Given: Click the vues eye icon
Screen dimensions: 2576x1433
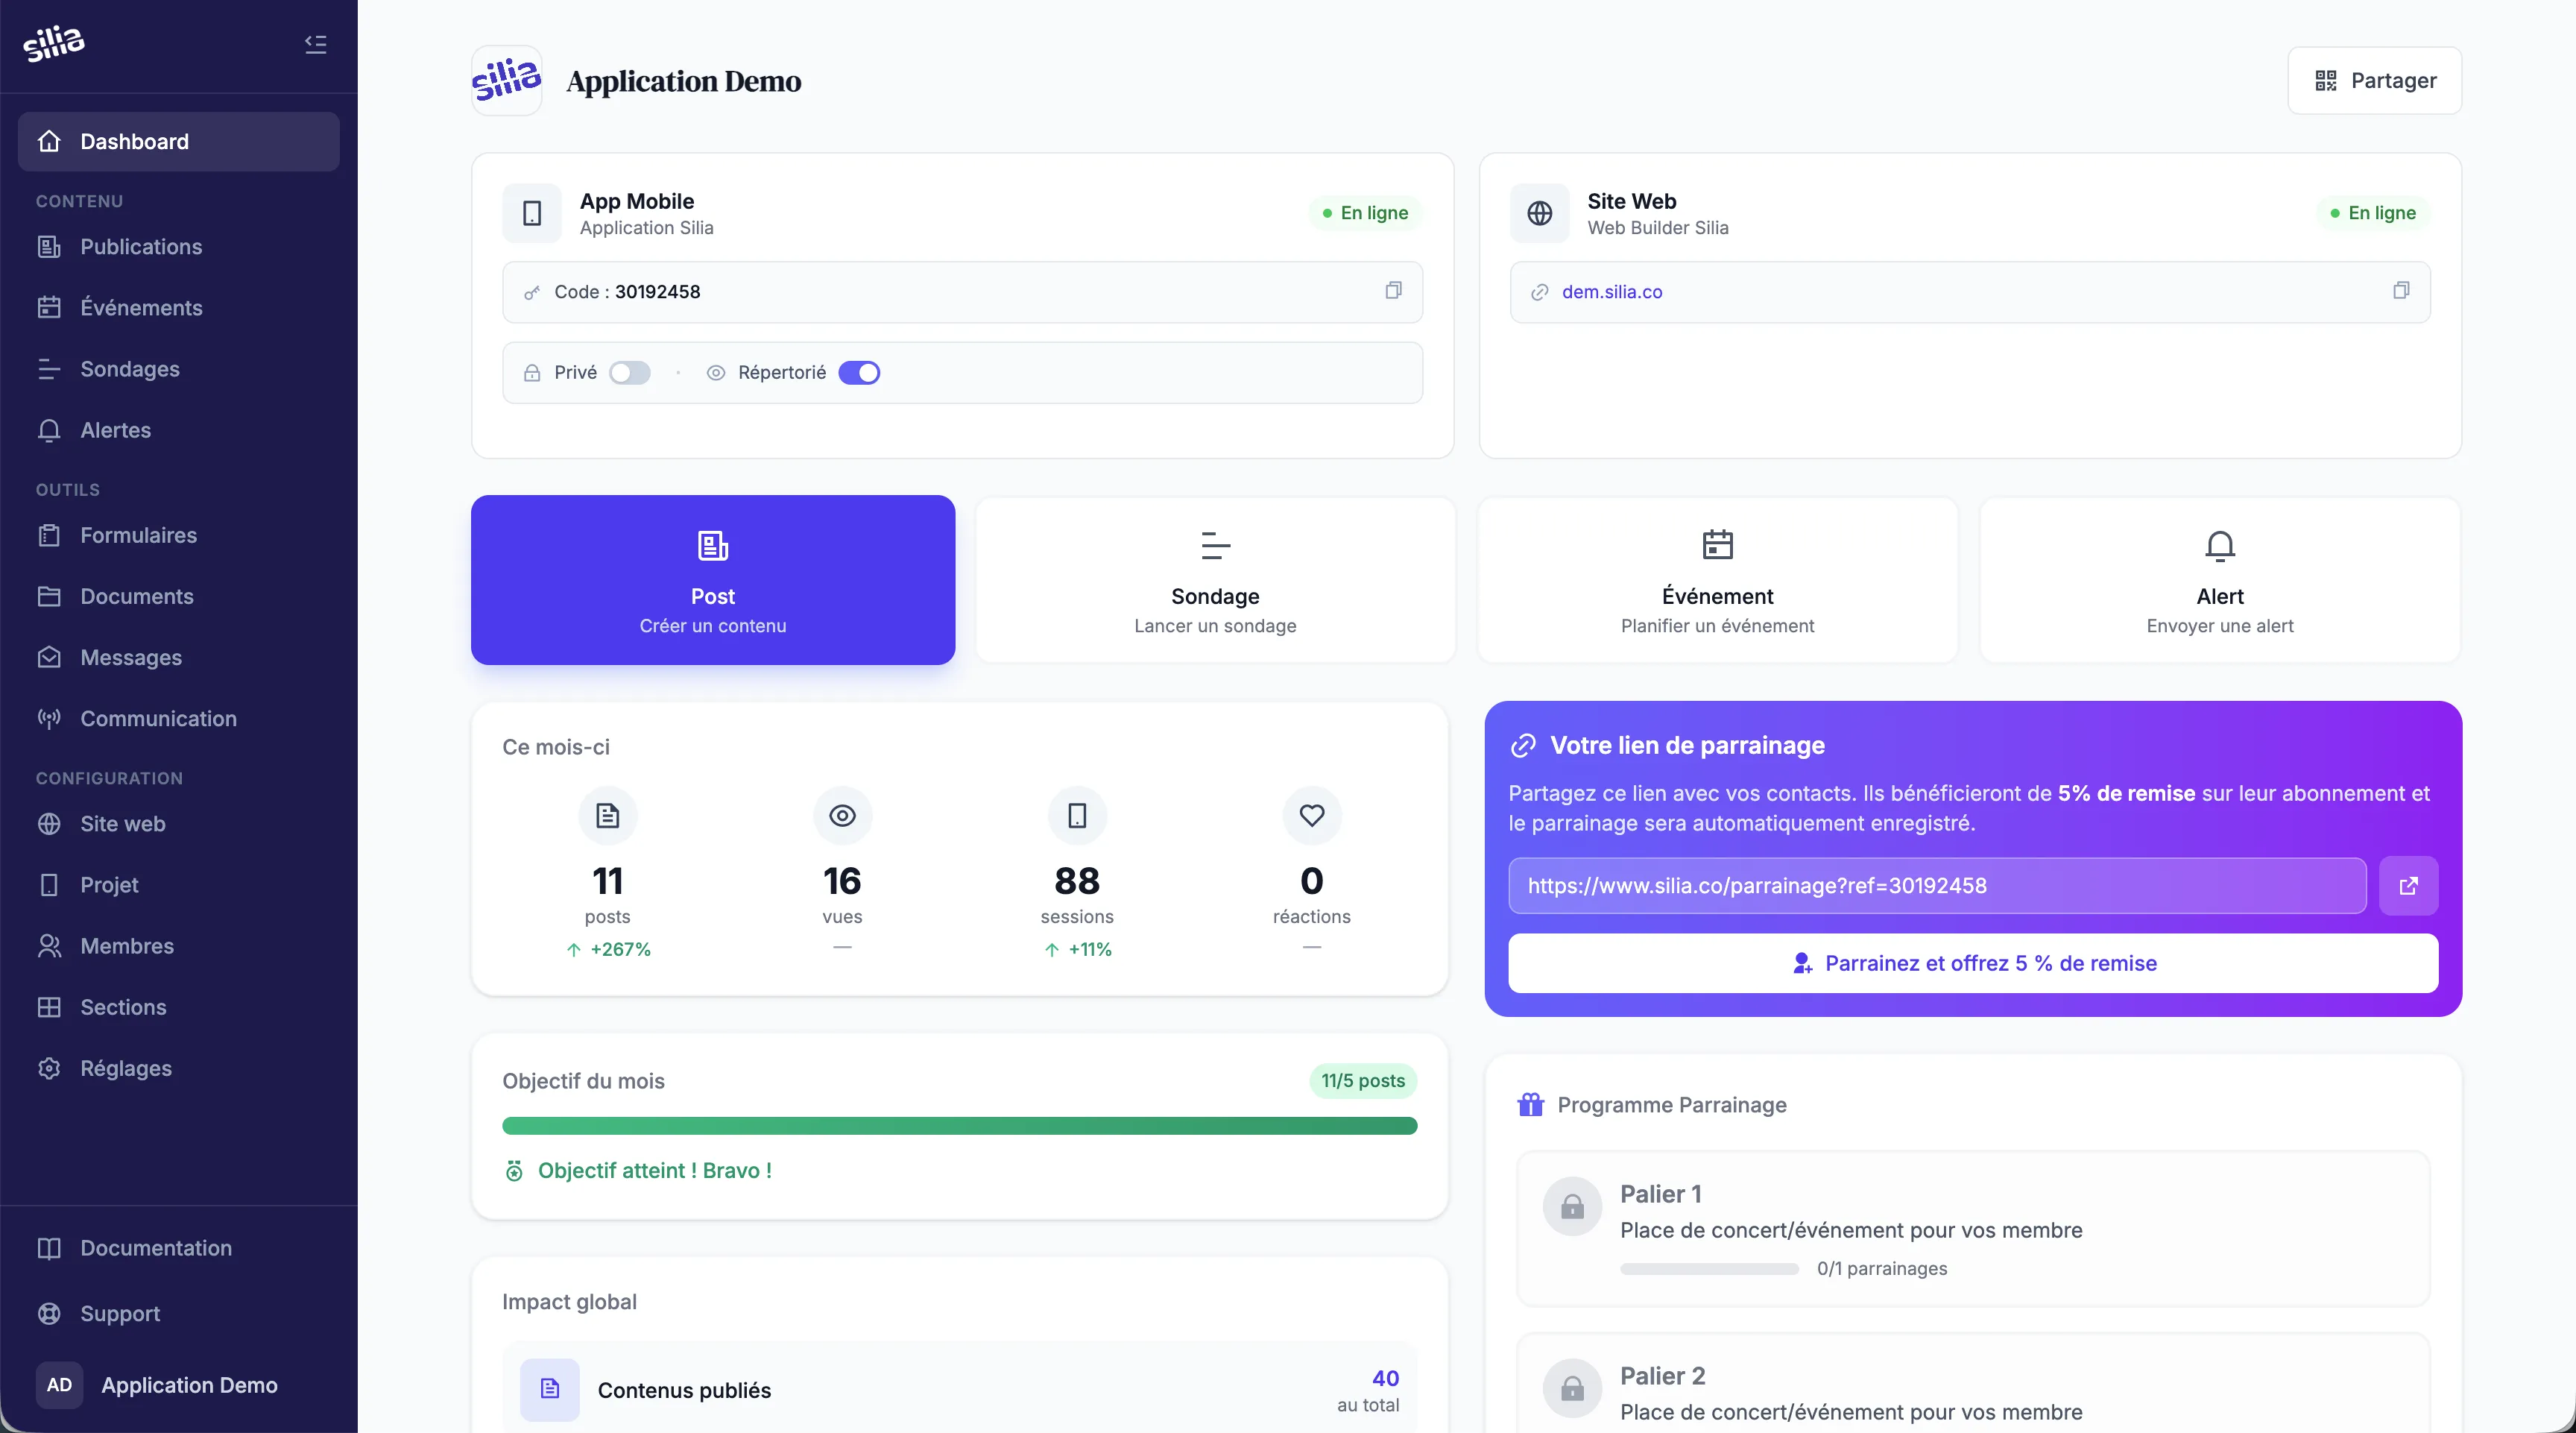Looking at the screenshot, I should (842, 816).
